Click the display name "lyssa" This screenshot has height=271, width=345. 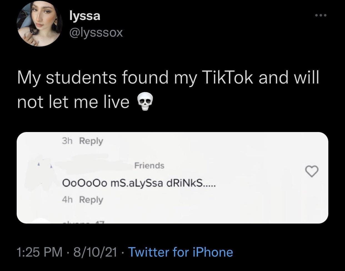pyautogui.click(x=85, y=16)
